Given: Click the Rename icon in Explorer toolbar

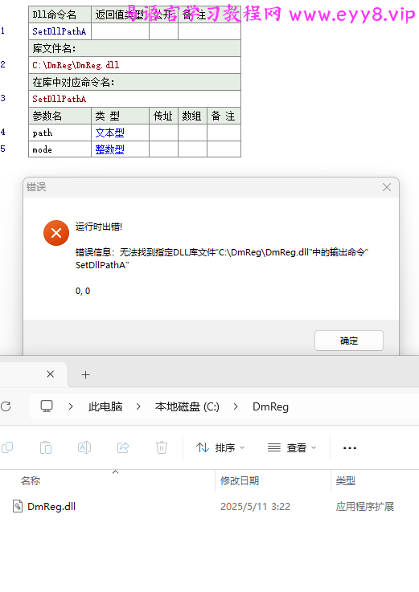Looking at the screenshot, I should [84, 447].
